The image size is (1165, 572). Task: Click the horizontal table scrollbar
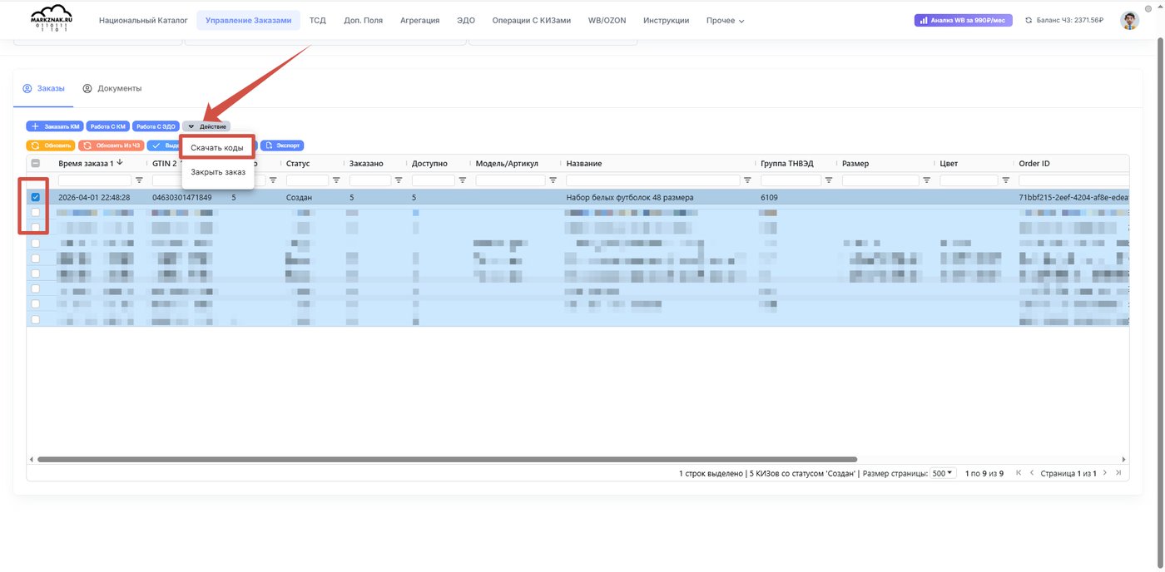tap(447, 459)
